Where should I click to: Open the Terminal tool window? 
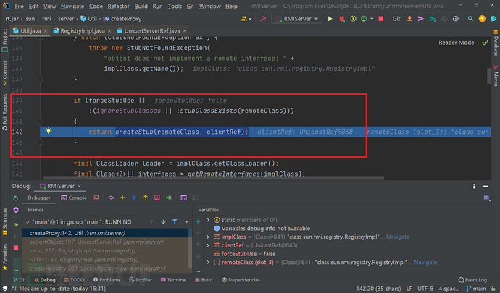[x=173, y=280]
